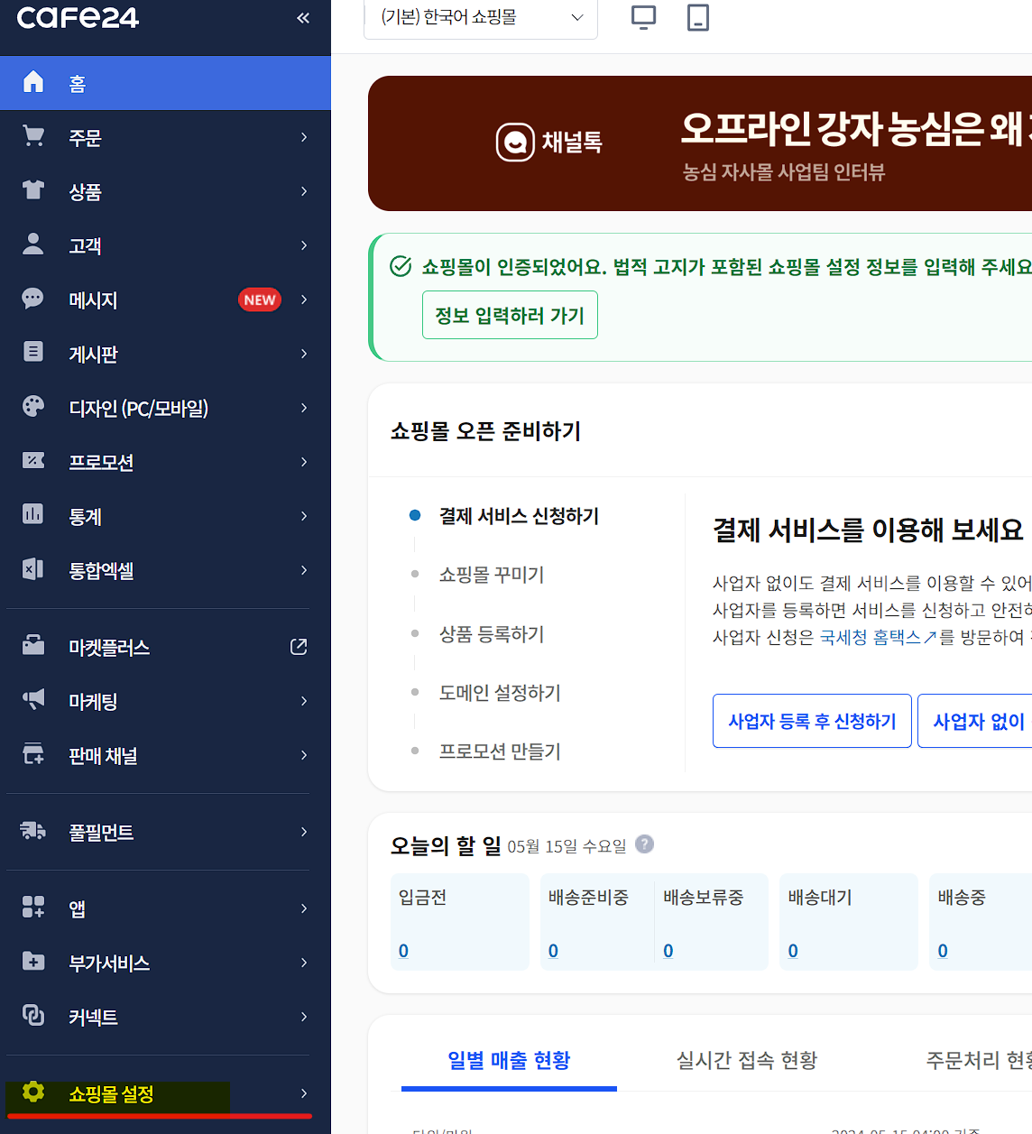Switch to 실시간 접속 현황 tab
This screenshot has height=1134, width=1032.
tap(747, 1060)
